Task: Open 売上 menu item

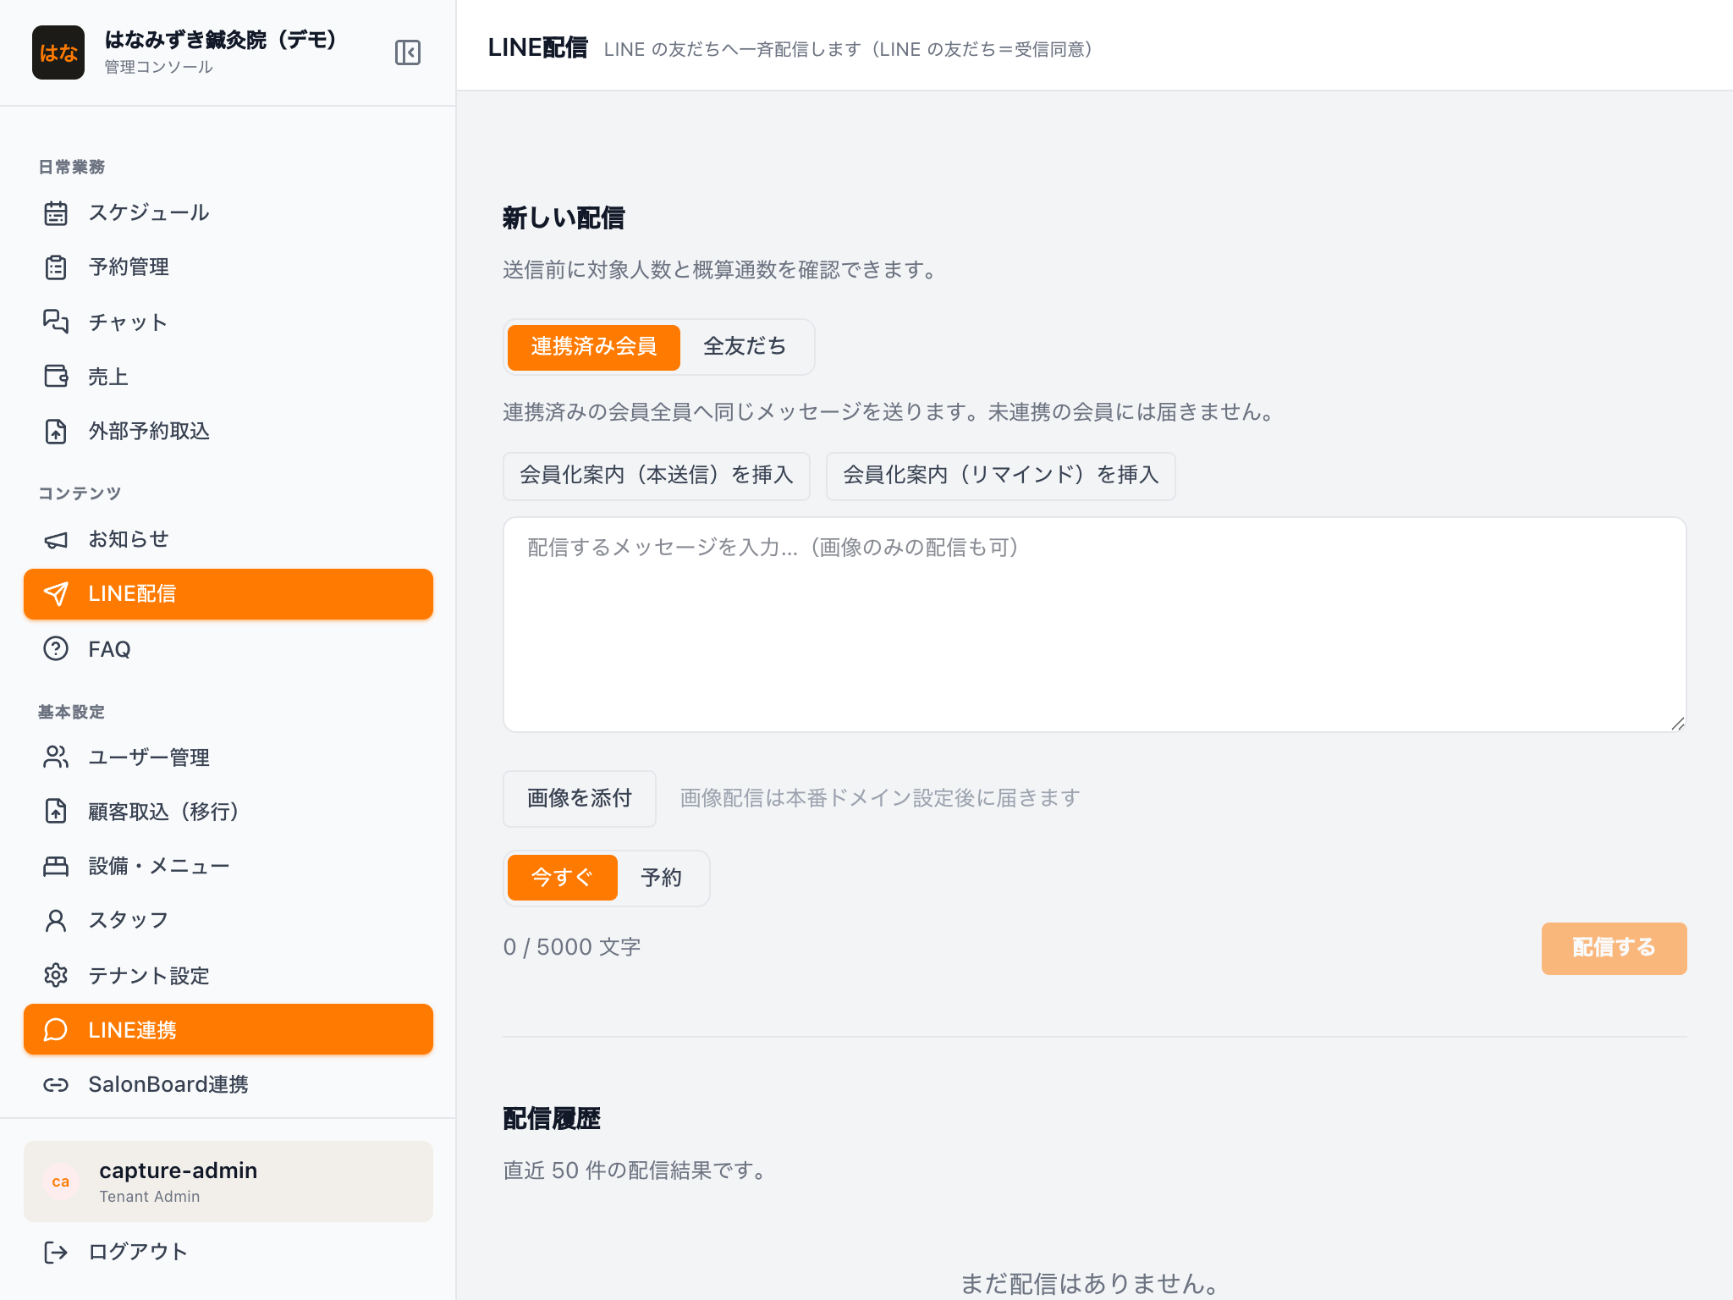Action: (x=228, y=376)
